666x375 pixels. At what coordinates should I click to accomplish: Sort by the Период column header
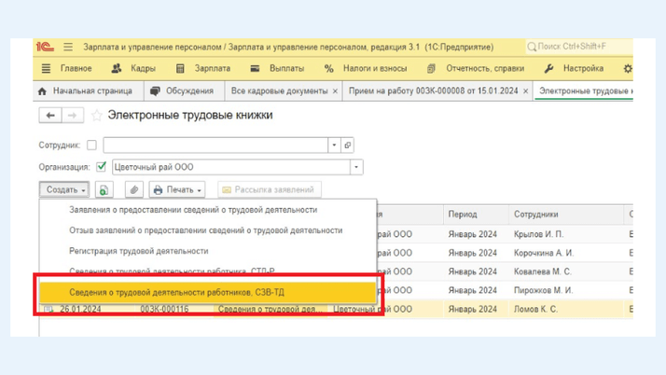coord(476,215)
